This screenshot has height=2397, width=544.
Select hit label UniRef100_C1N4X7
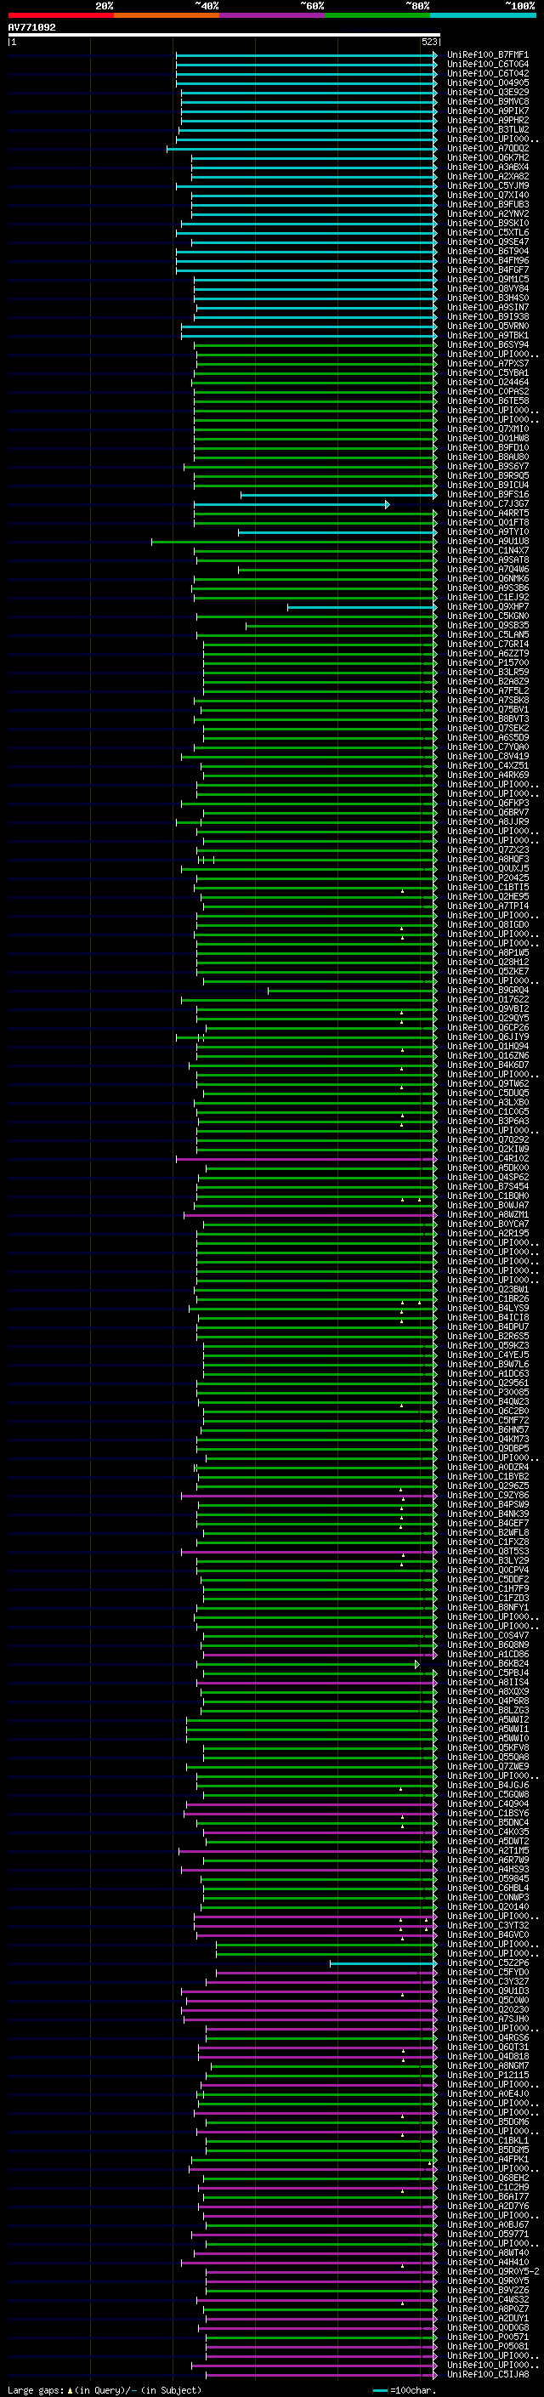[x=487, y=551]
